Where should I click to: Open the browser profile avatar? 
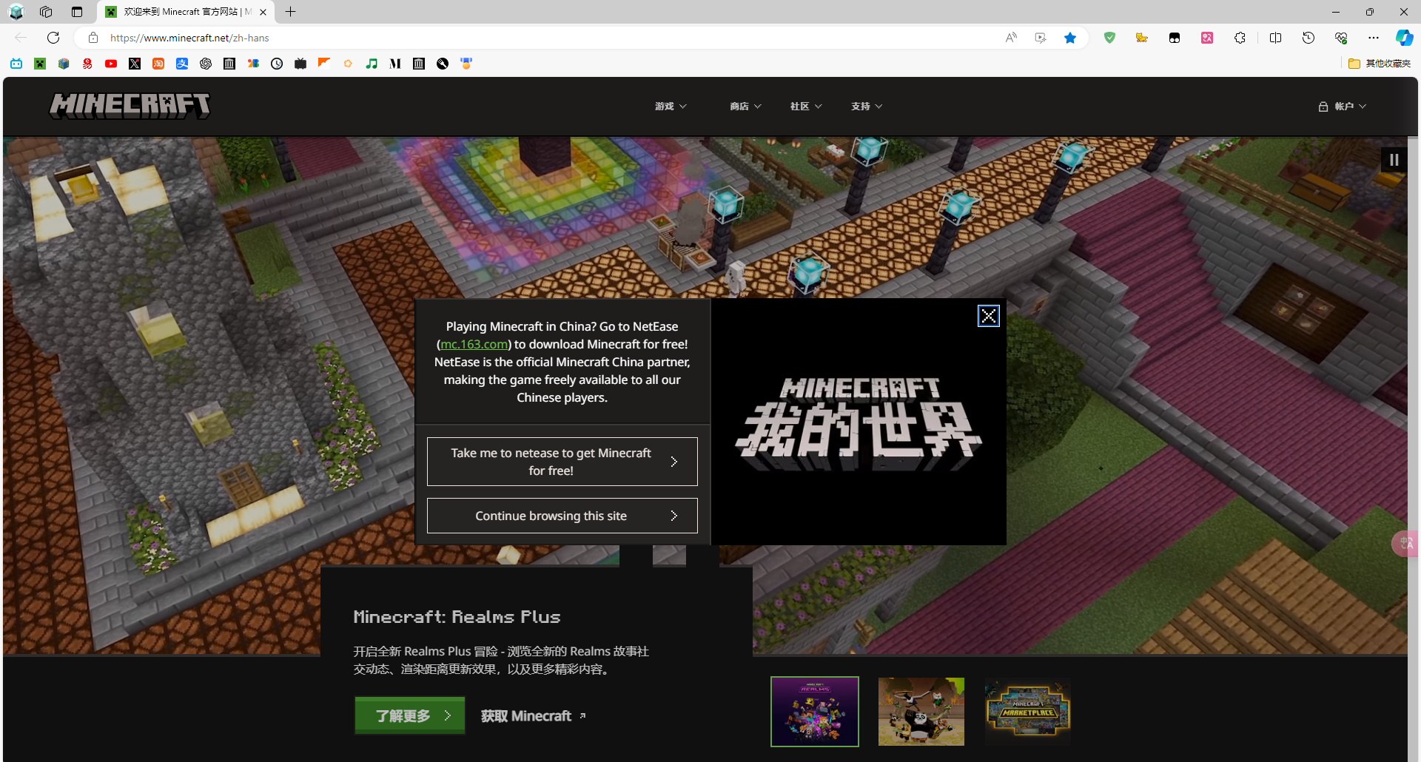[16, 12]
